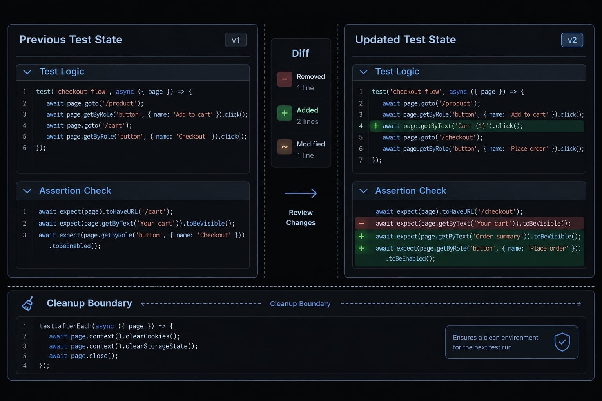Click the 'Updated Test State' title
Viewport: 602px width, 401px height.
pos(406,40)
